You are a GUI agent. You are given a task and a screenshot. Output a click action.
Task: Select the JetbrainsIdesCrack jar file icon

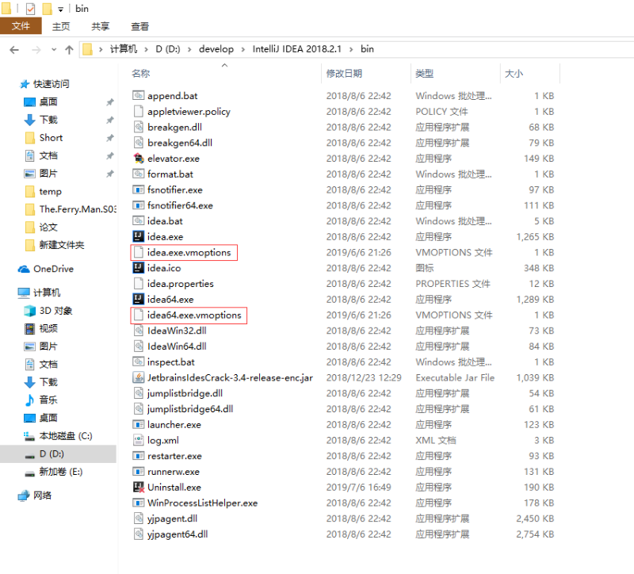pyautogui.click(x=138, y=377)
